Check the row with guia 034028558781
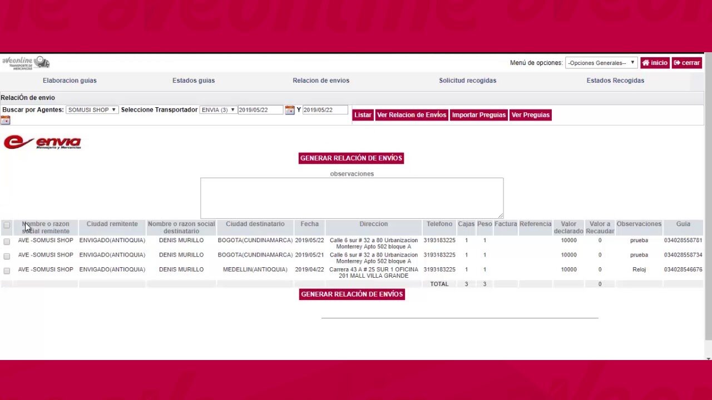The height and width of the screenshot is (400, 712). click(x=7, y=242)
